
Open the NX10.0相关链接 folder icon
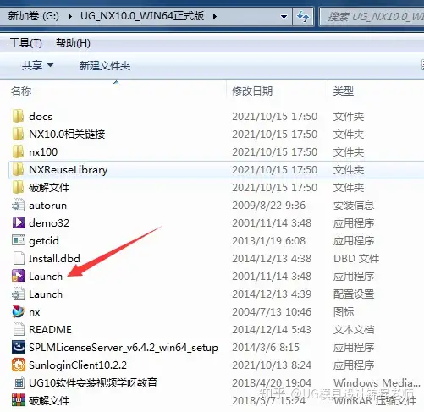click(18, 134)
